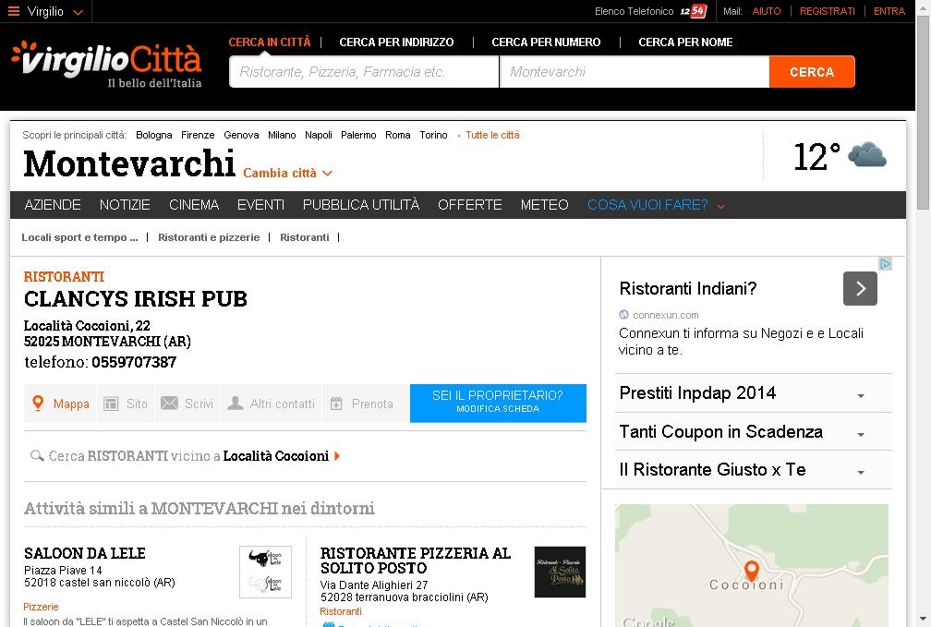Click the connexun.com globe icon

pyautogui.click(x=623, y=315)
